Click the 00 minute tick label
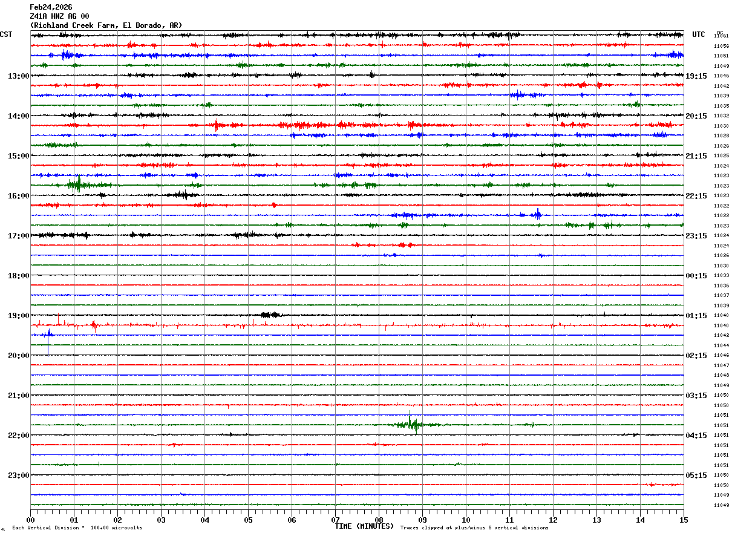This screenshot has height=536, width=732. coord(30,520)
